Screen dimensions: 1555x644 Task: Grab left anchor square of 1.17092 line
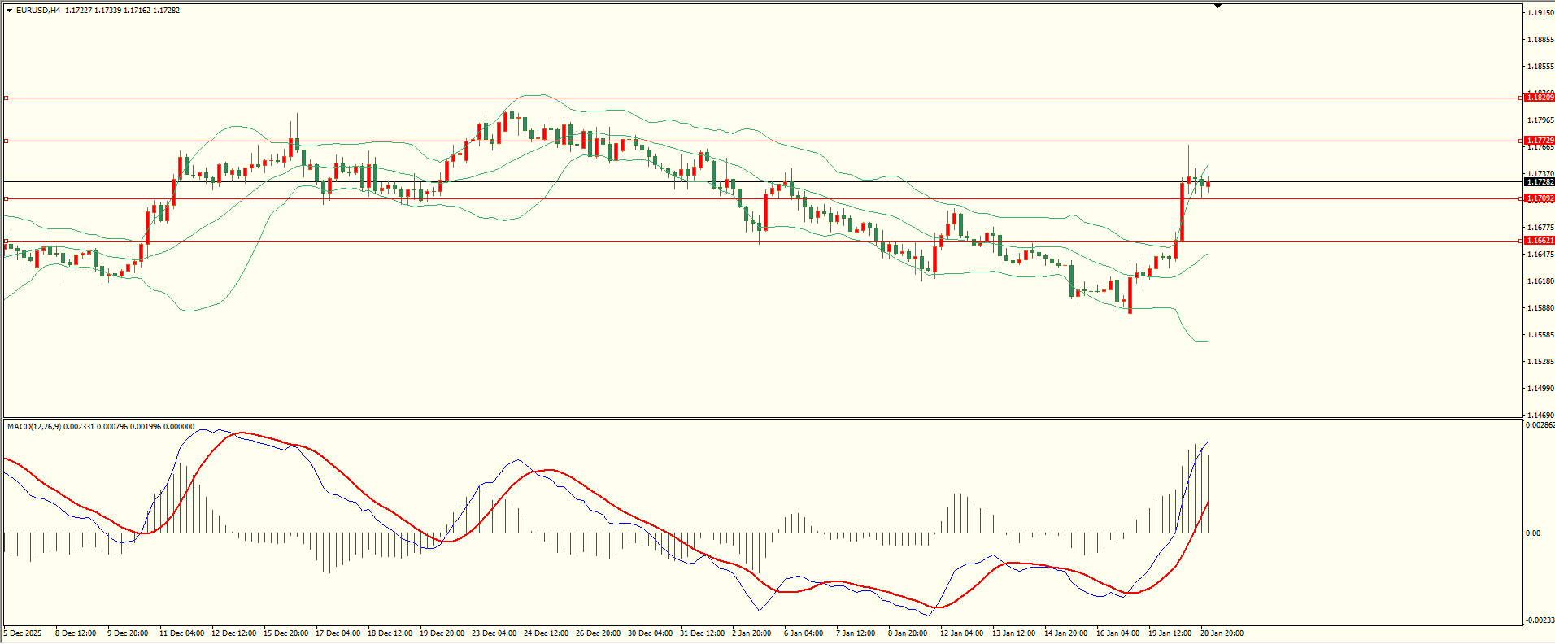6,198
